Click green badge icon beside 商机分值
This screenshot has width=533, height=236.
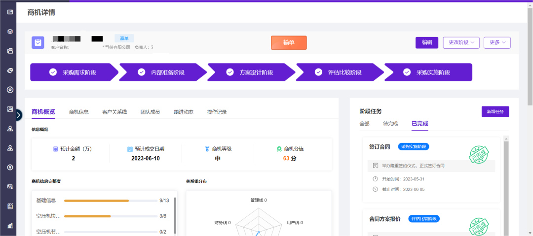[279, 149]
